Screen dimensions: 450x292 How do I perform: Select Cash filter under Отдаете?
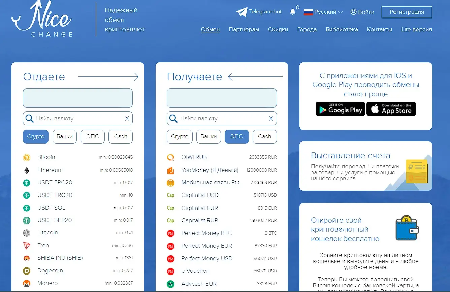pos(121,137)
